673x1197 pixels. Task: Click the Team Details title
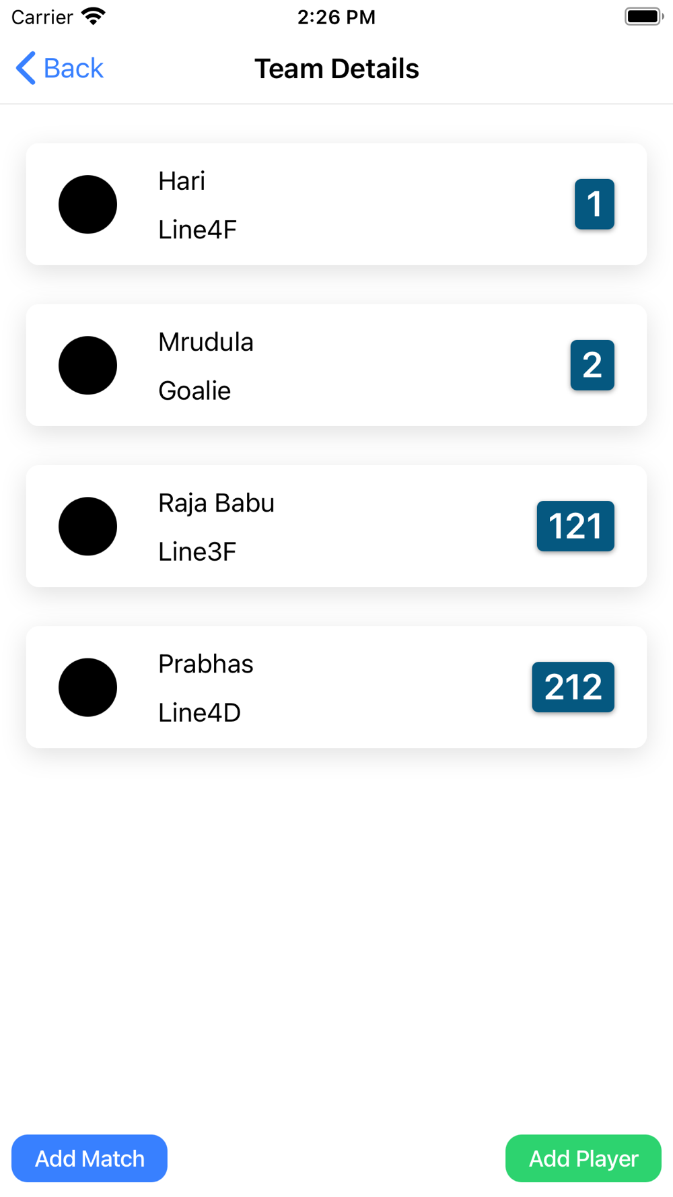click(336, 69)
